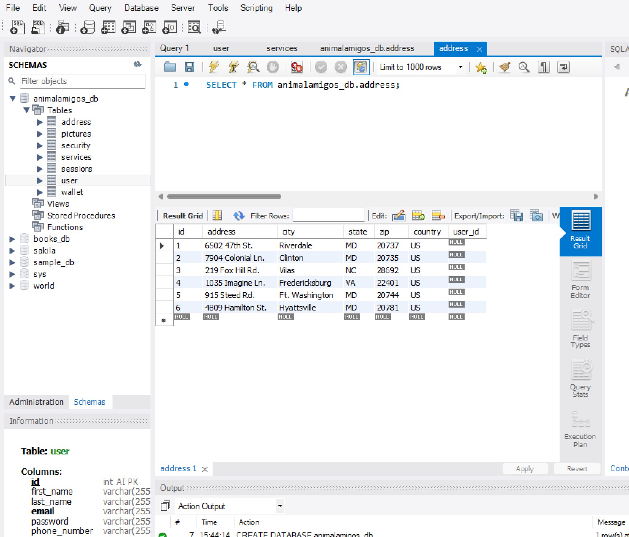This screenshot has height=537, width=629.
Task: Revert result grid changes
Action: point(577,469)
